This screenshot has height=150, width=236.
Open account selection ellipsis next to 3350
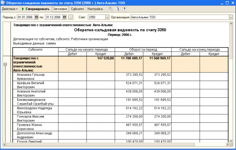coord(107,17)
